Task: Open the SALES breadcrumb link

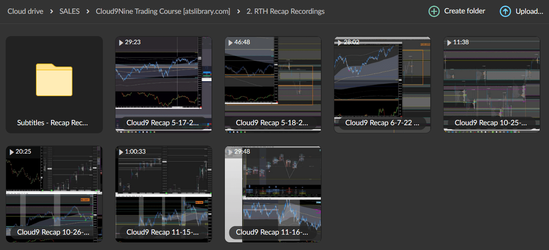Action: click(69, 11)
